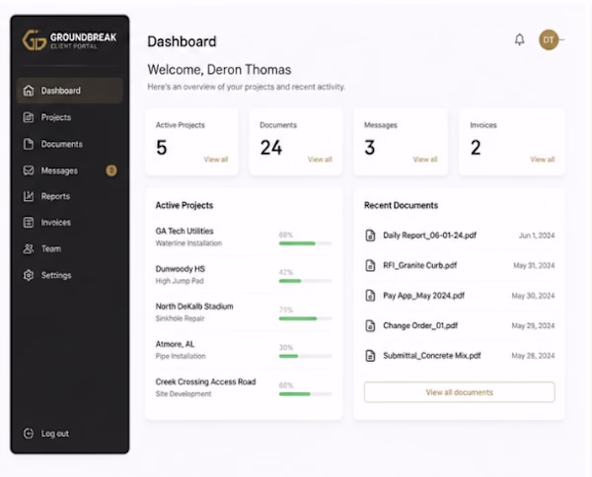Viewport: 592px width, 477px height.
Task: Open RFI_Granite Curb.pdf document
Action: click(x=420, y=265)
